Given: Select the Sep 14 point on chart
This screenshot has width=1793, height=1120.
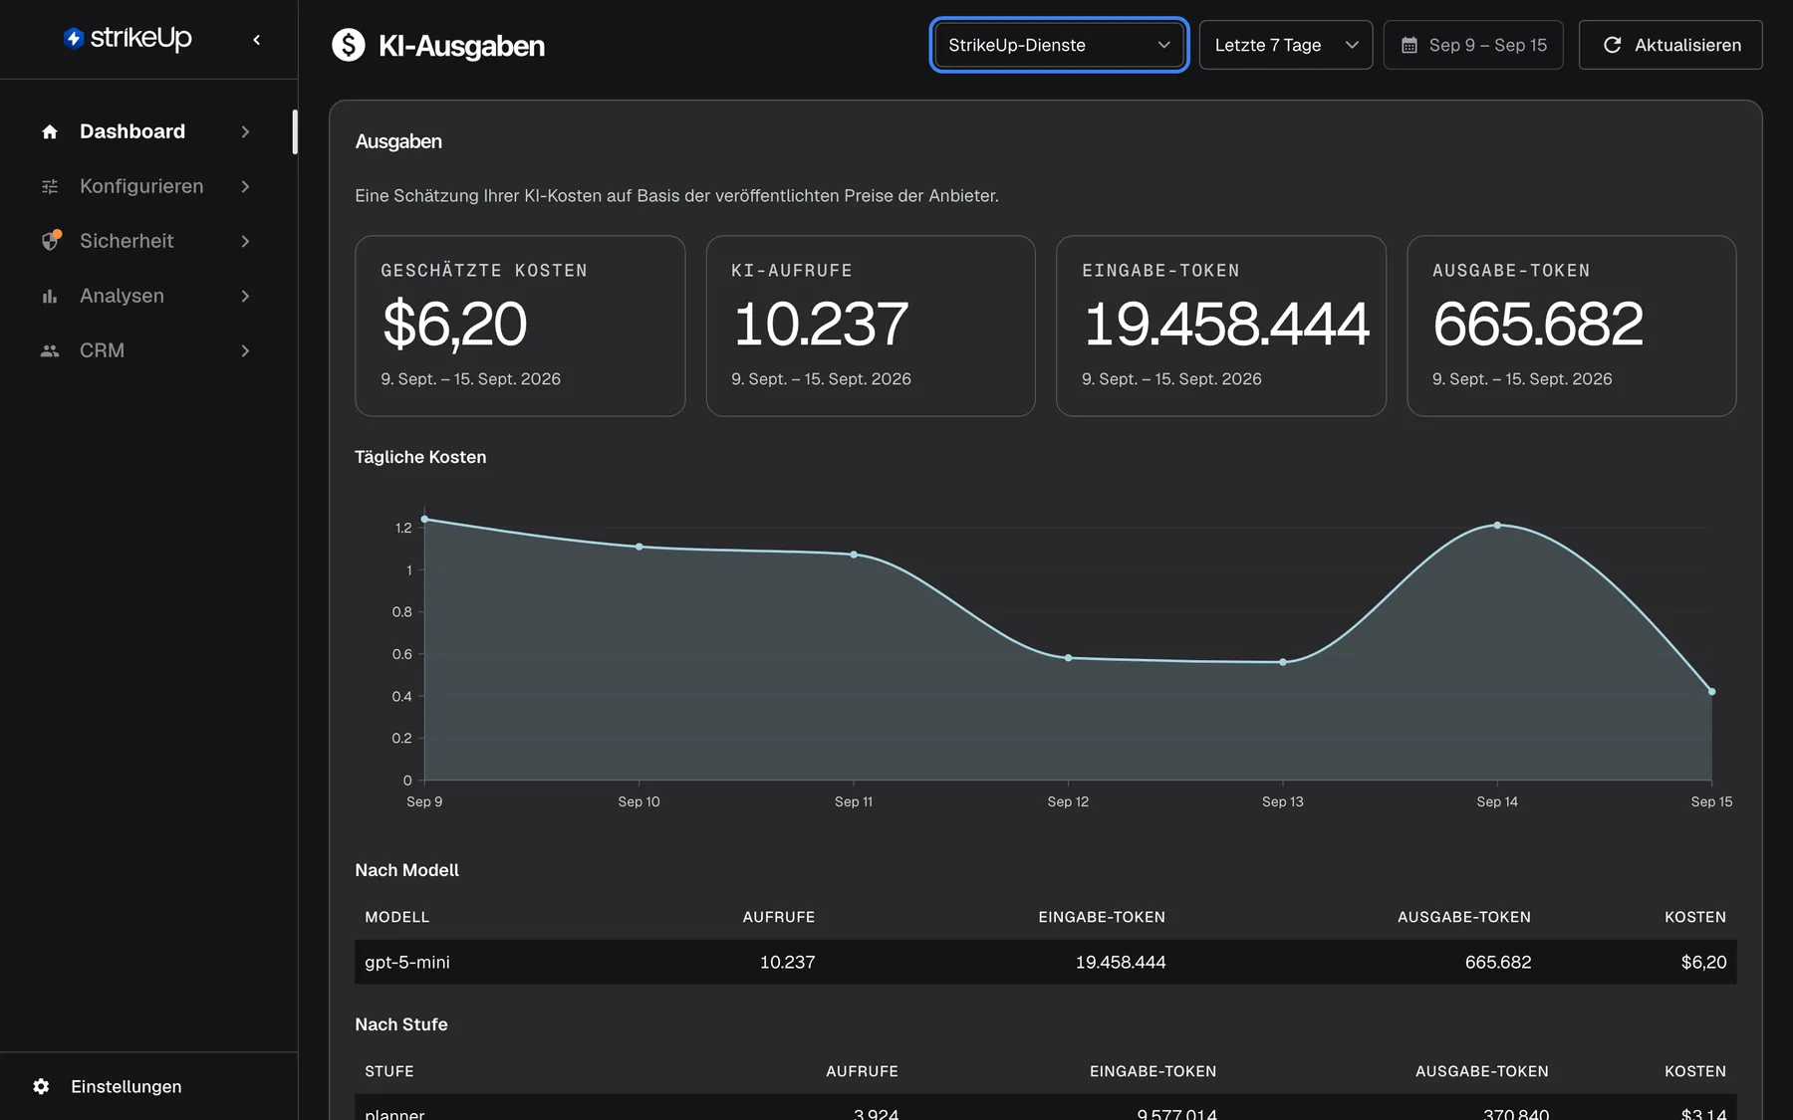Looking at the screenshot, I should (1497, 525).
